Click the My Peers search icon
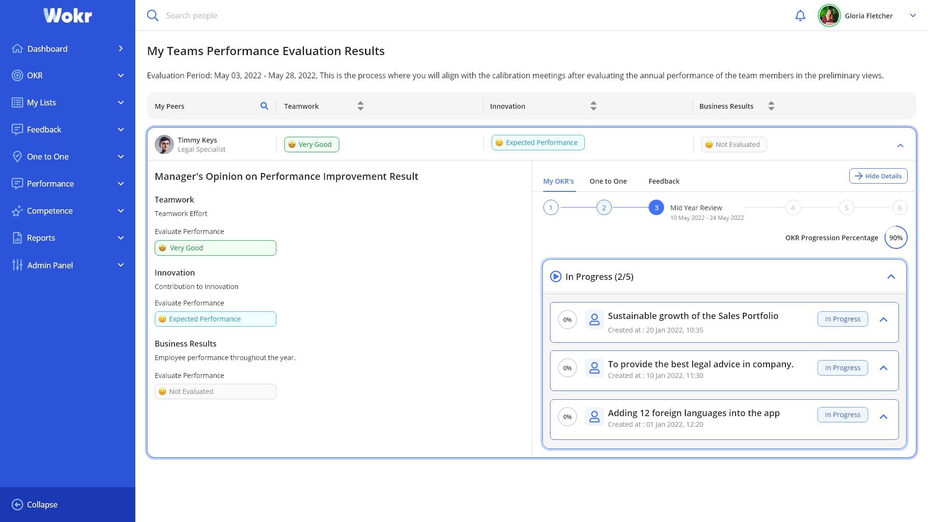The height and width of the screenshot is (522, 928). point(264,106)
